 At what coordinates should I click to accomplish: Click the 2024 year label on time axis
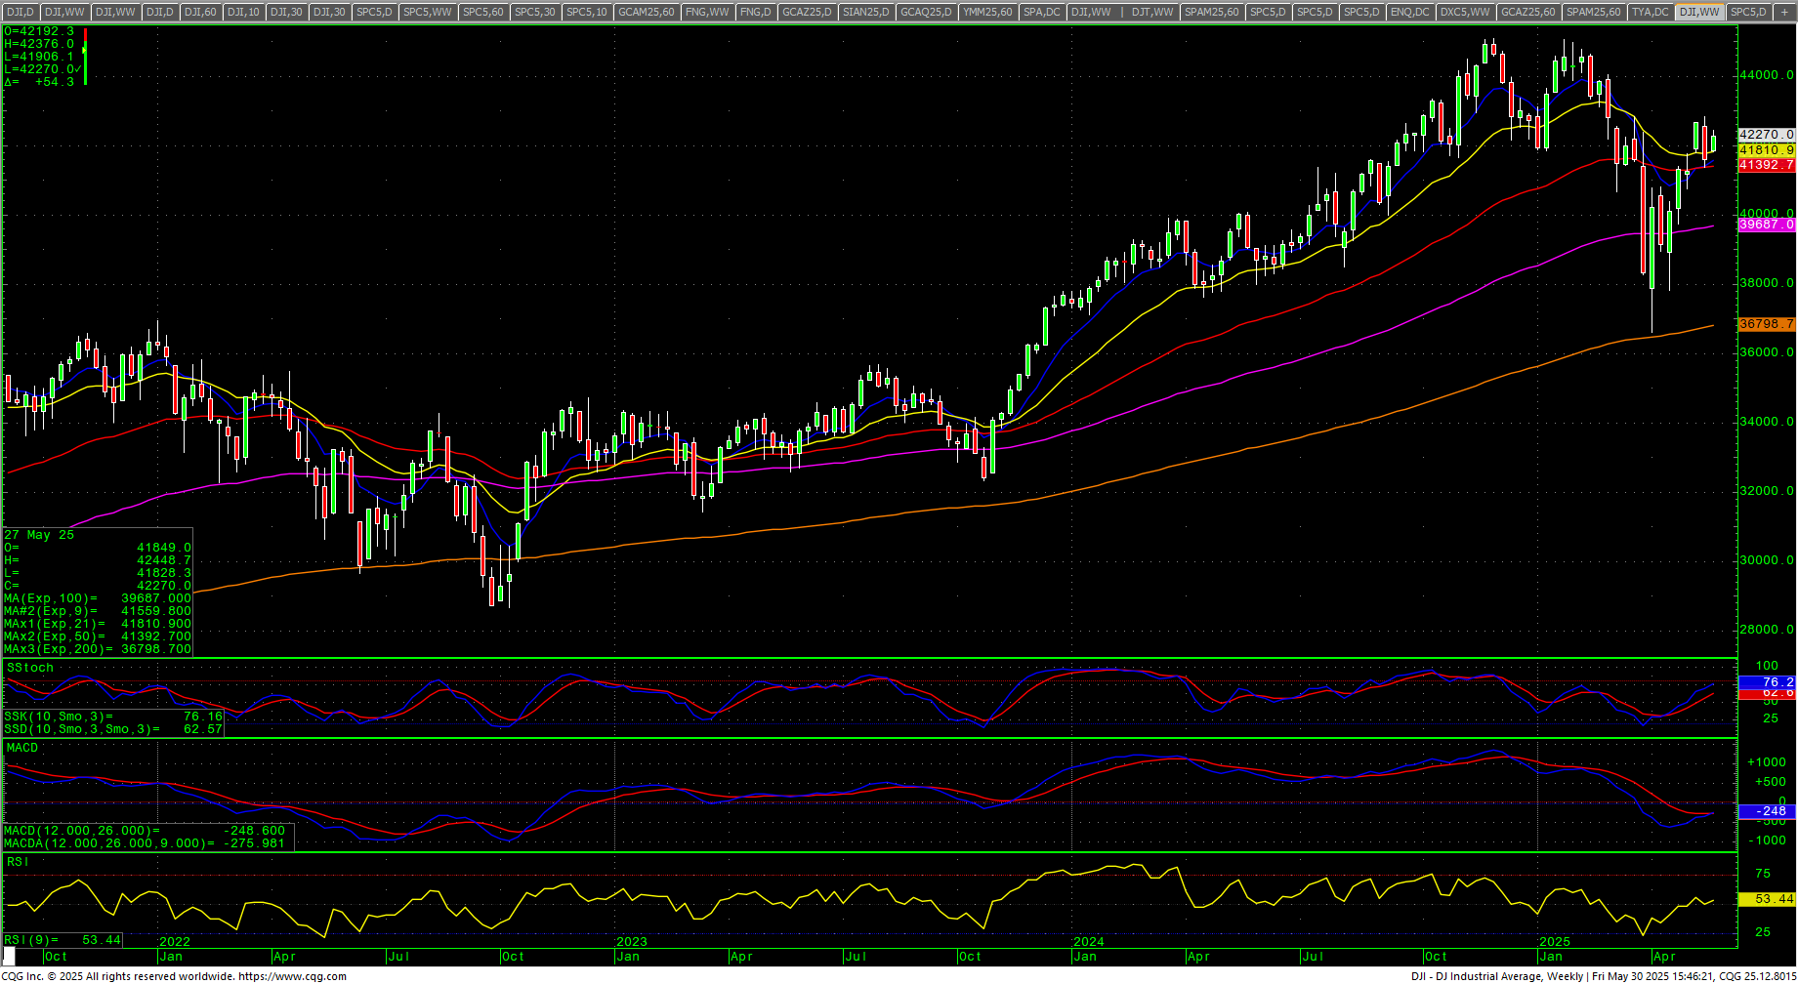coord(1089,942)
